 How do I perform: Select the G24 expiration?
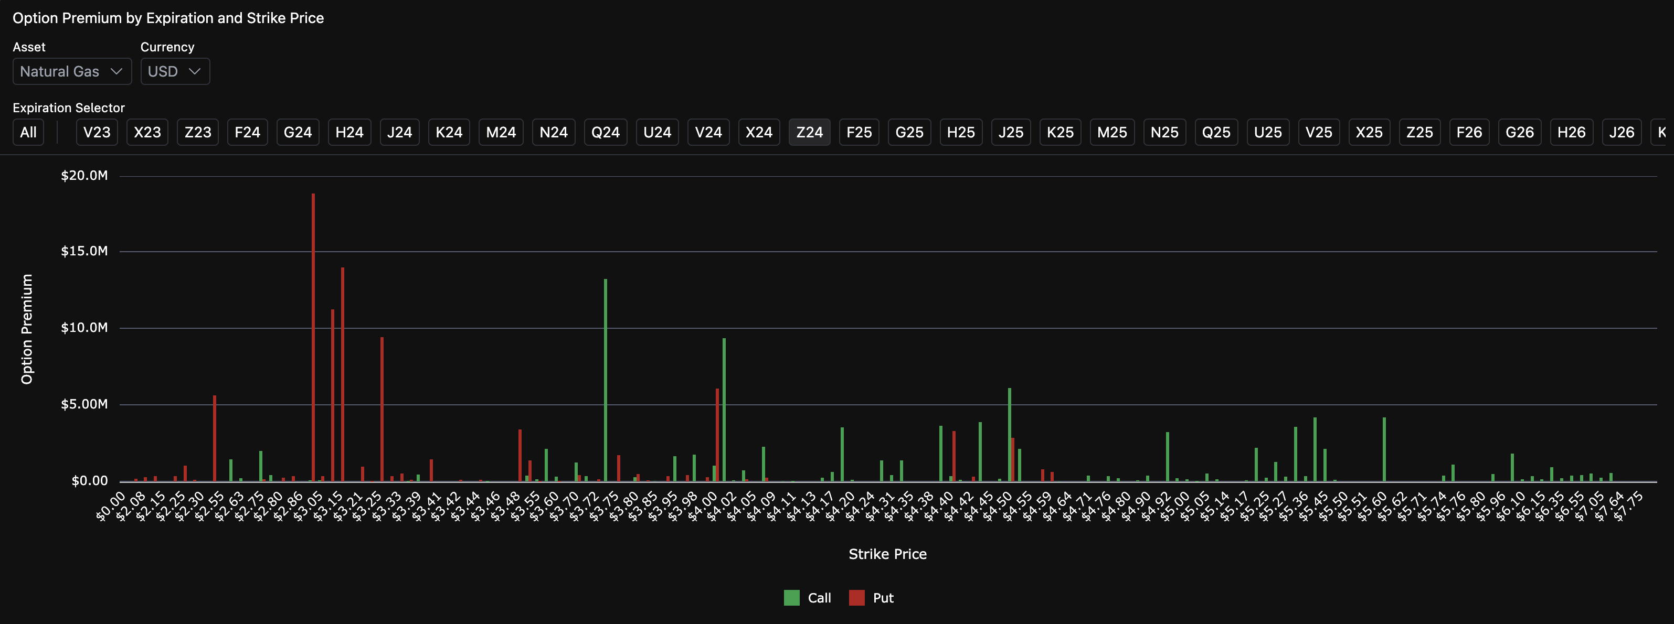pos(298,133)
